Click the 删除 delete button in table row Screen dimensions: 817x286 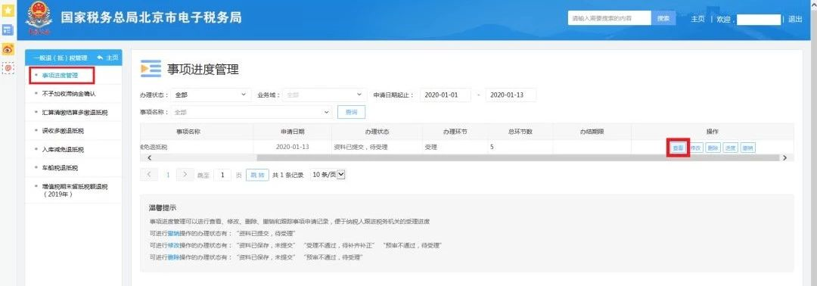point(713,148)
